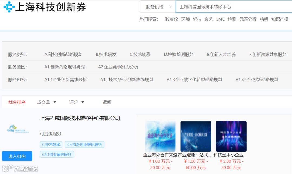Sort results by 最新
The image size is (292, 174).
tap(107, 102)
